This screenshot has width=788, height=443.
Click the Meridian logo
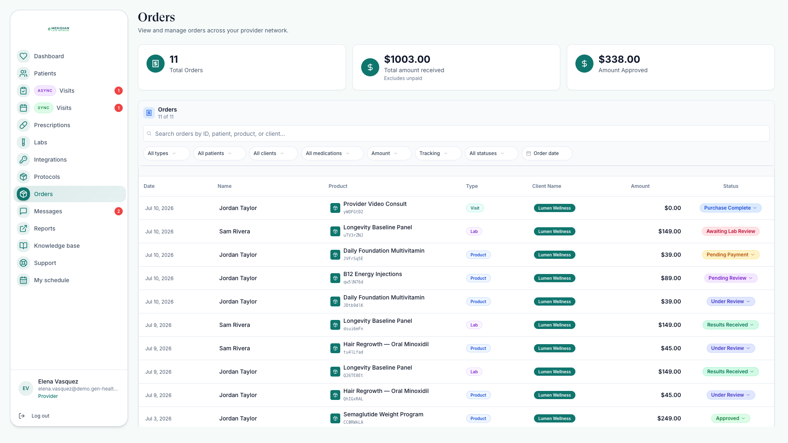(x=59, y=29)
